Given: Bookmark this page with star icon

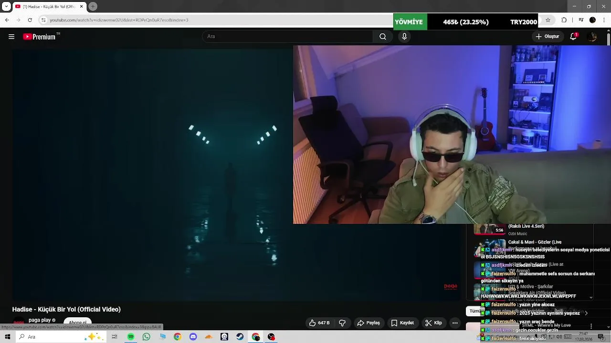Looking at the screenshot, I should (x=548, y=20).
